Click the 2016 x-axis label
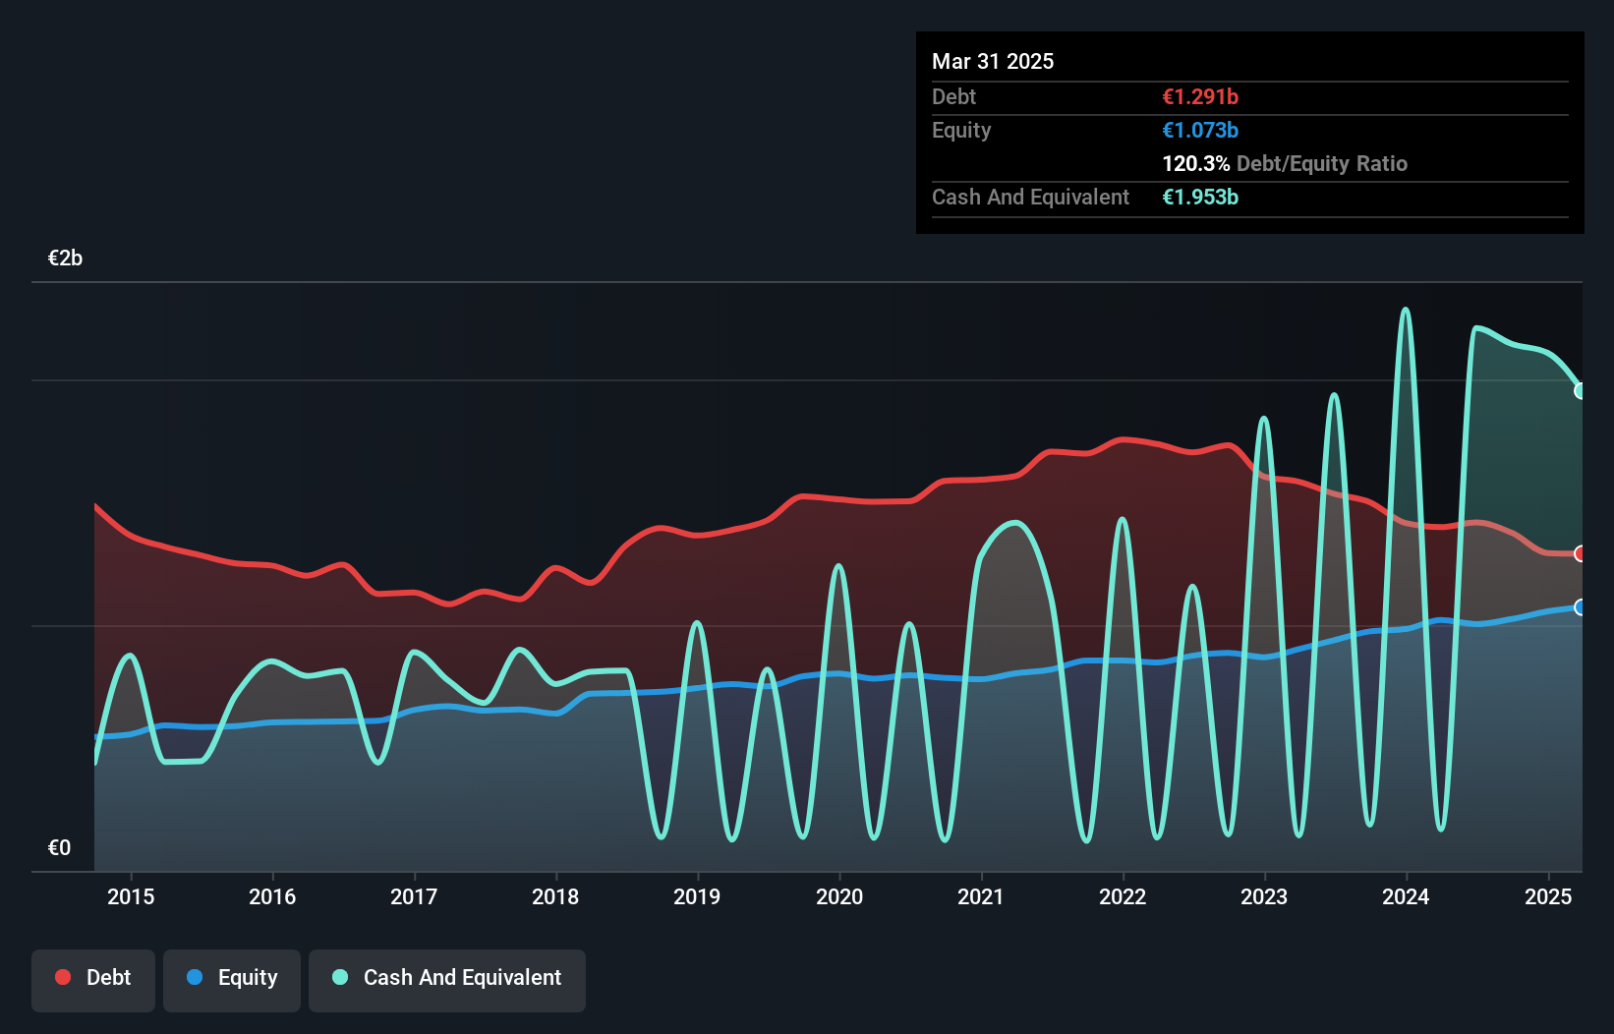Viewport: 1614px width, 1034px height. pyautogui.click(x=272, y=896)
